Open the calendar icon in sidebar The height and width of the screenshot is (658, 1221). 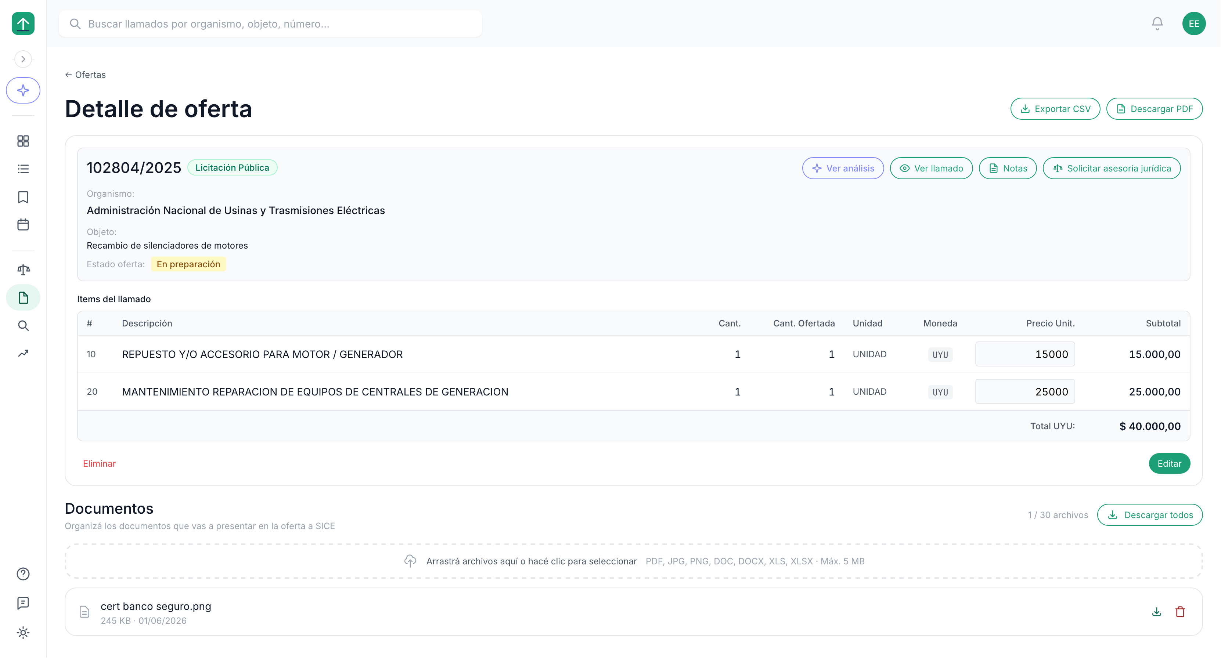(23, 225)
